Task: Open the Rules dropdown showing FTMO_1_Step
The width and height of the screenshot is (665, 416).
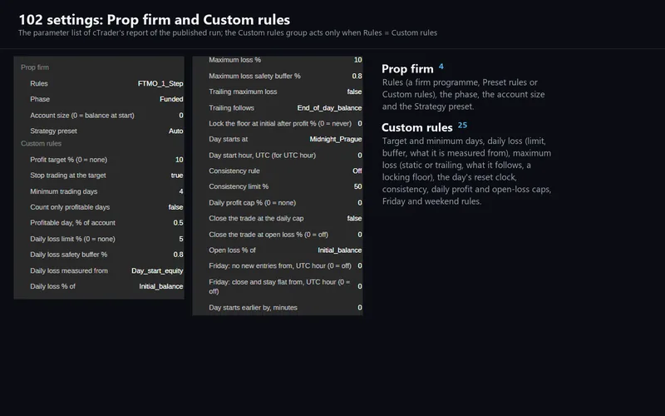Action: pos(160,84)
